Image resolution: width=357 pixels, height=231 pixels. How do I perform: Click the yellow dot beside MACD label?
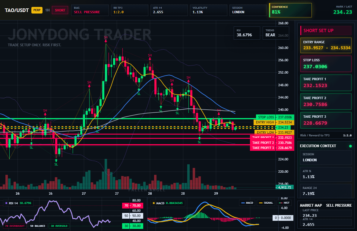click(x=154, y=203)
